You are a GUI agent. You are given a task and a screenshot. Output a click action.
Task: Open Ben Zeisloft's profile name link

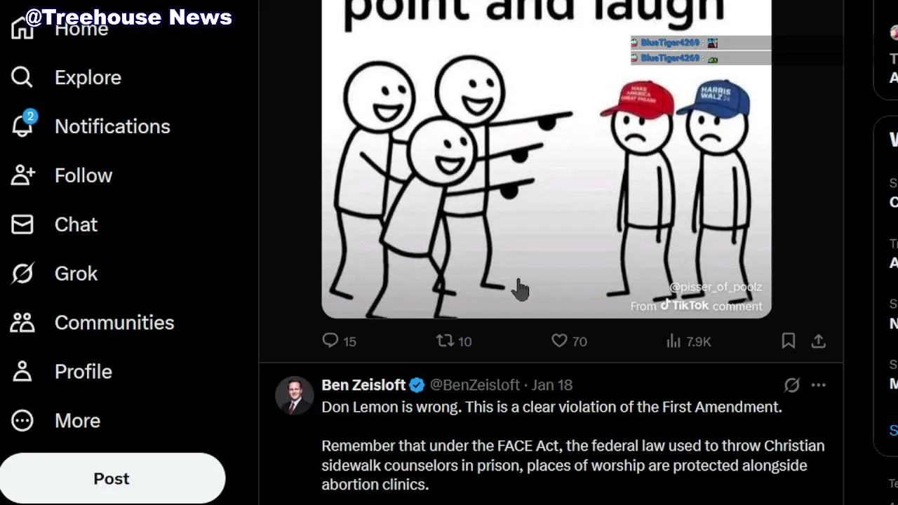pyautogui.click(x=363, y=385)
